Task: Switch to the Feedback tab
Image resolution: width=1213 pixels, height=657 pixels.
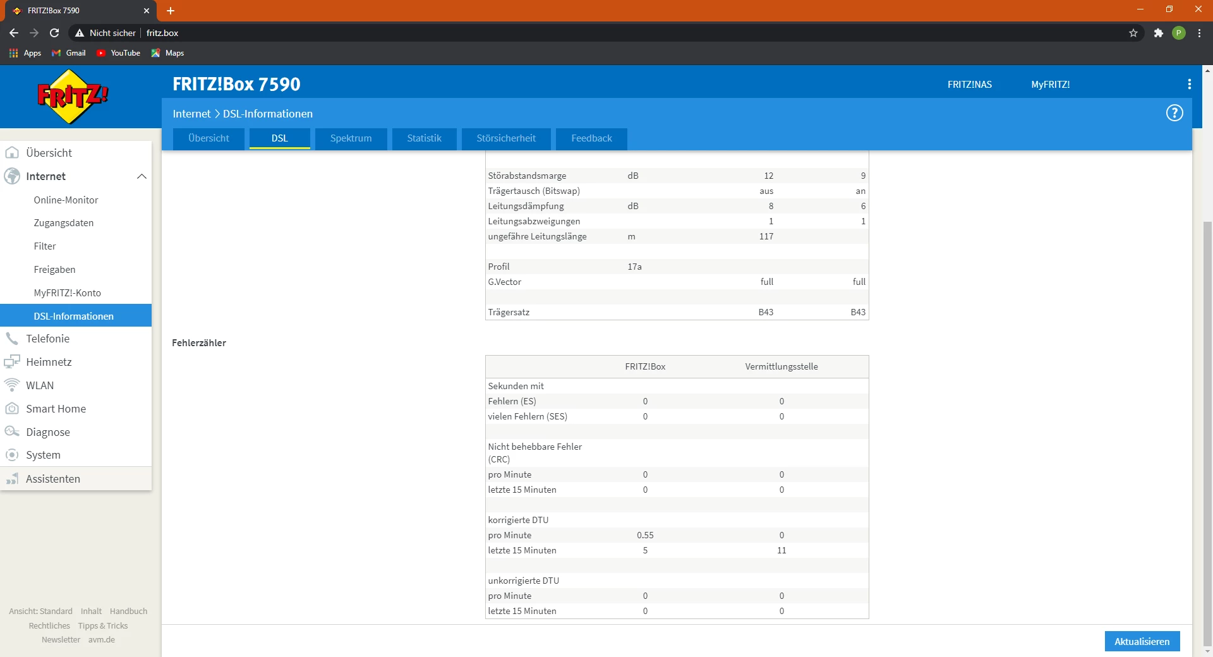Action: [592, 138]
